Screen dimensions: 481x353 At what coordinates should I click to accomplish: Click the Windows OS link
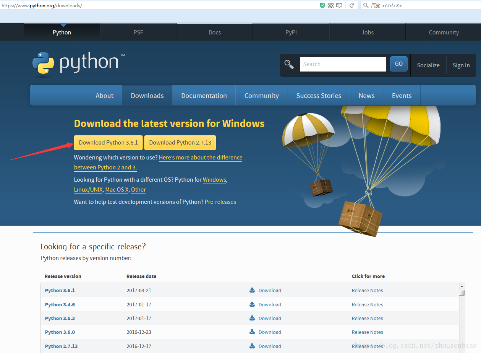point(214,180)
